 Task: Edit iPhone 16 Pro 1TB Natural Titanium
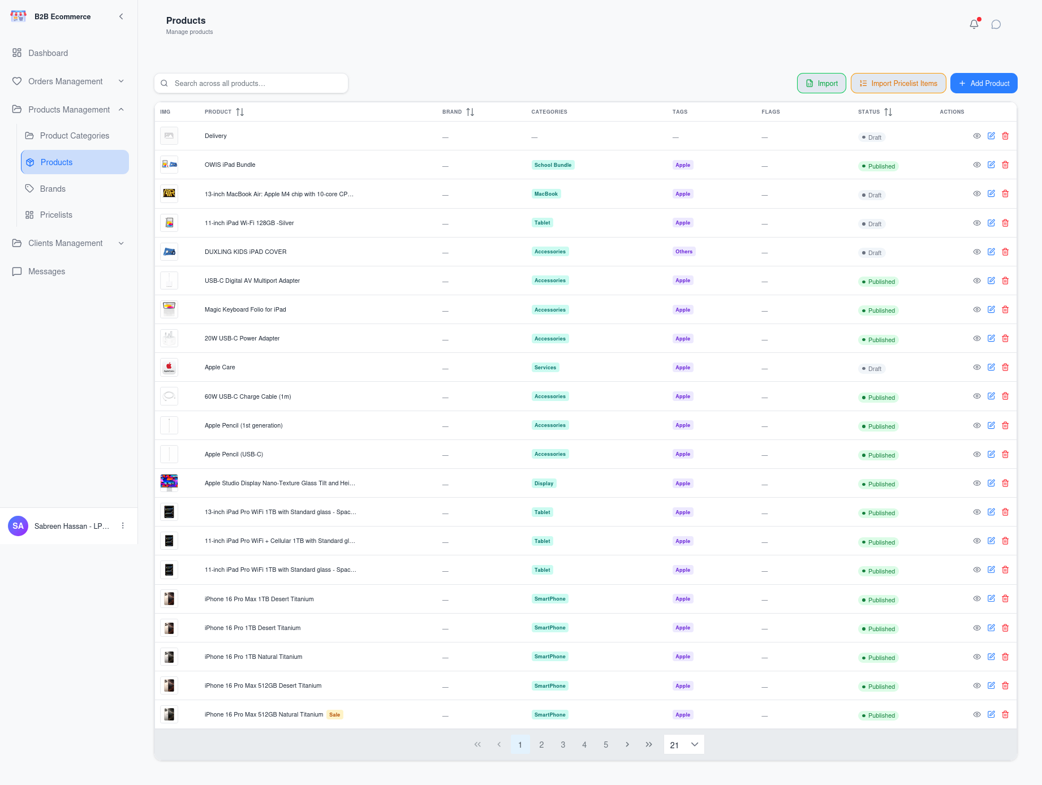coord(991,657)
